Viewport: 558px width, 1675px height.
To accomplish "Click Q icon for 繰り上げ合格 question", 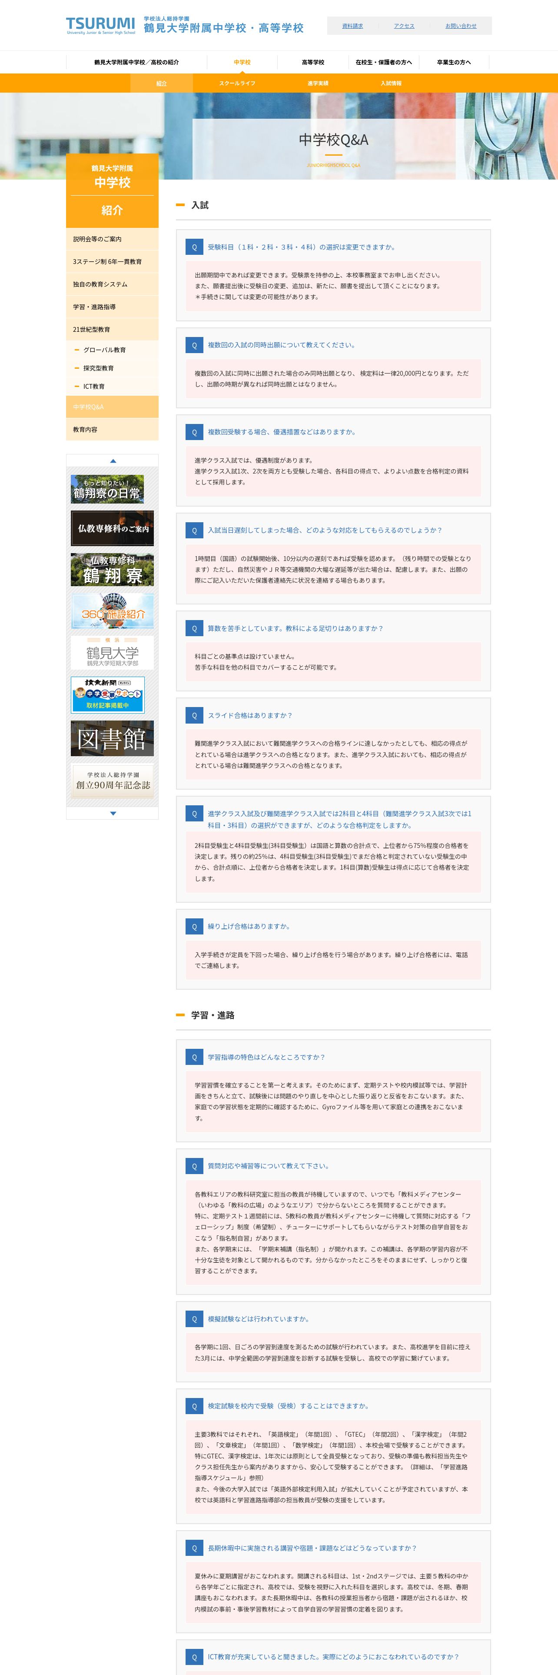I will point(193,927).
